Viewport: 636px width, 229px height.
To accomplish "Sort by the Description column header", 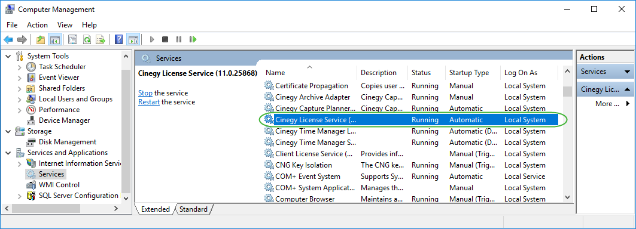I will [x=382, y=73].
